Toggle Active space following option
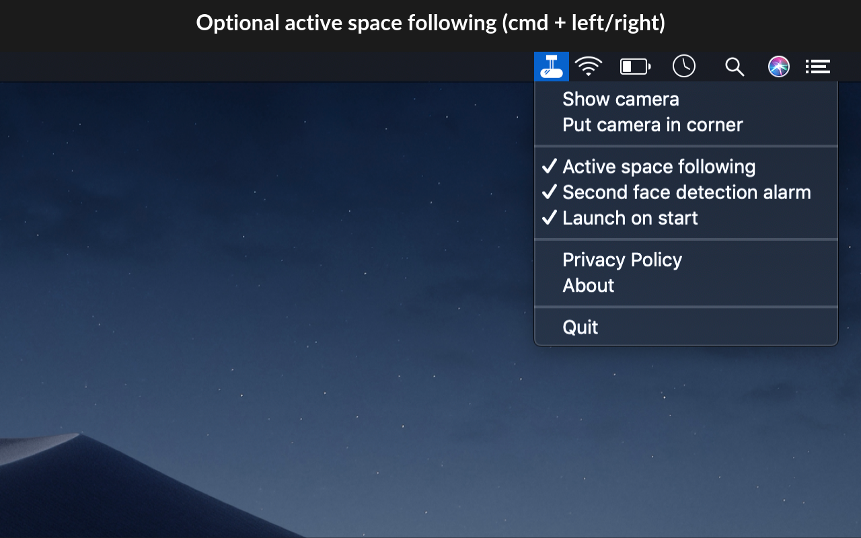Viewport: 861px width, 538px height. click(x=659, y=167)
